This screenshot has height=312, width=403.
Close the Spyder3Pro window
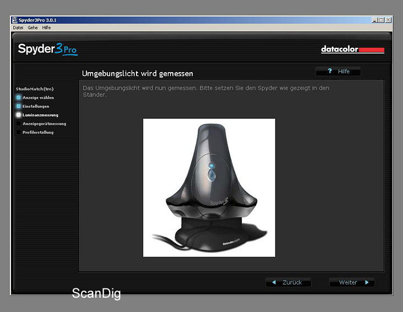pos(388,20)
